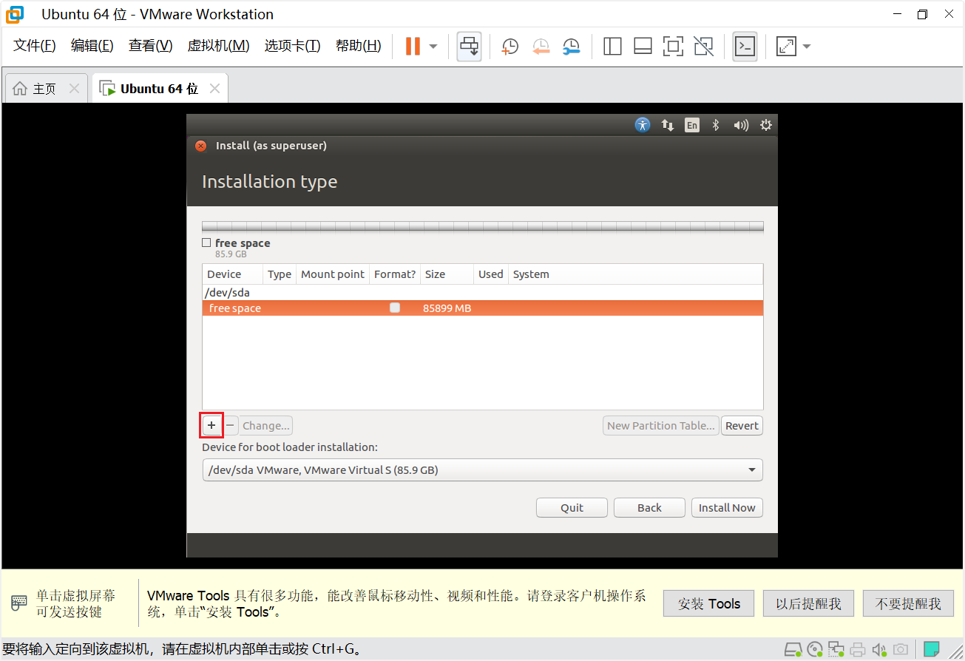This screenshot has width=965, height=661.
Task: Open the Ubuntu network indicator
Action: pyautogui.click(x=668, y=125)
